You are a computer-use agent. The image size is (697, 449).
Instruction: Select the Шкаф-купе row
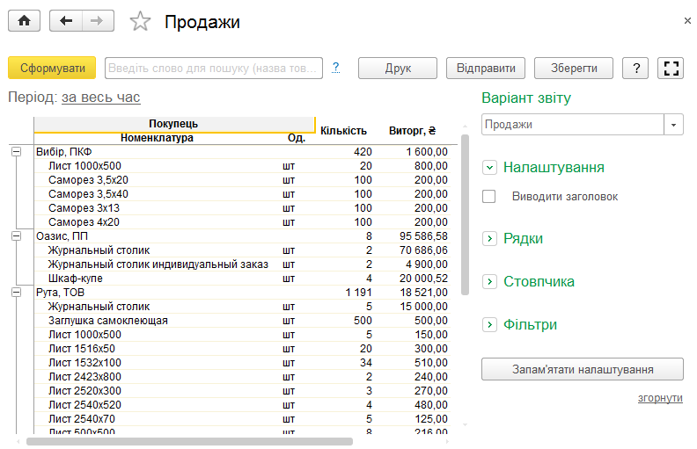tap(242, 279)
